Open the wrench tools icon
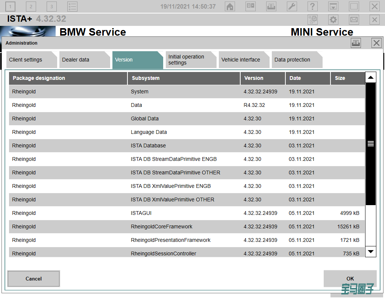 292,6
